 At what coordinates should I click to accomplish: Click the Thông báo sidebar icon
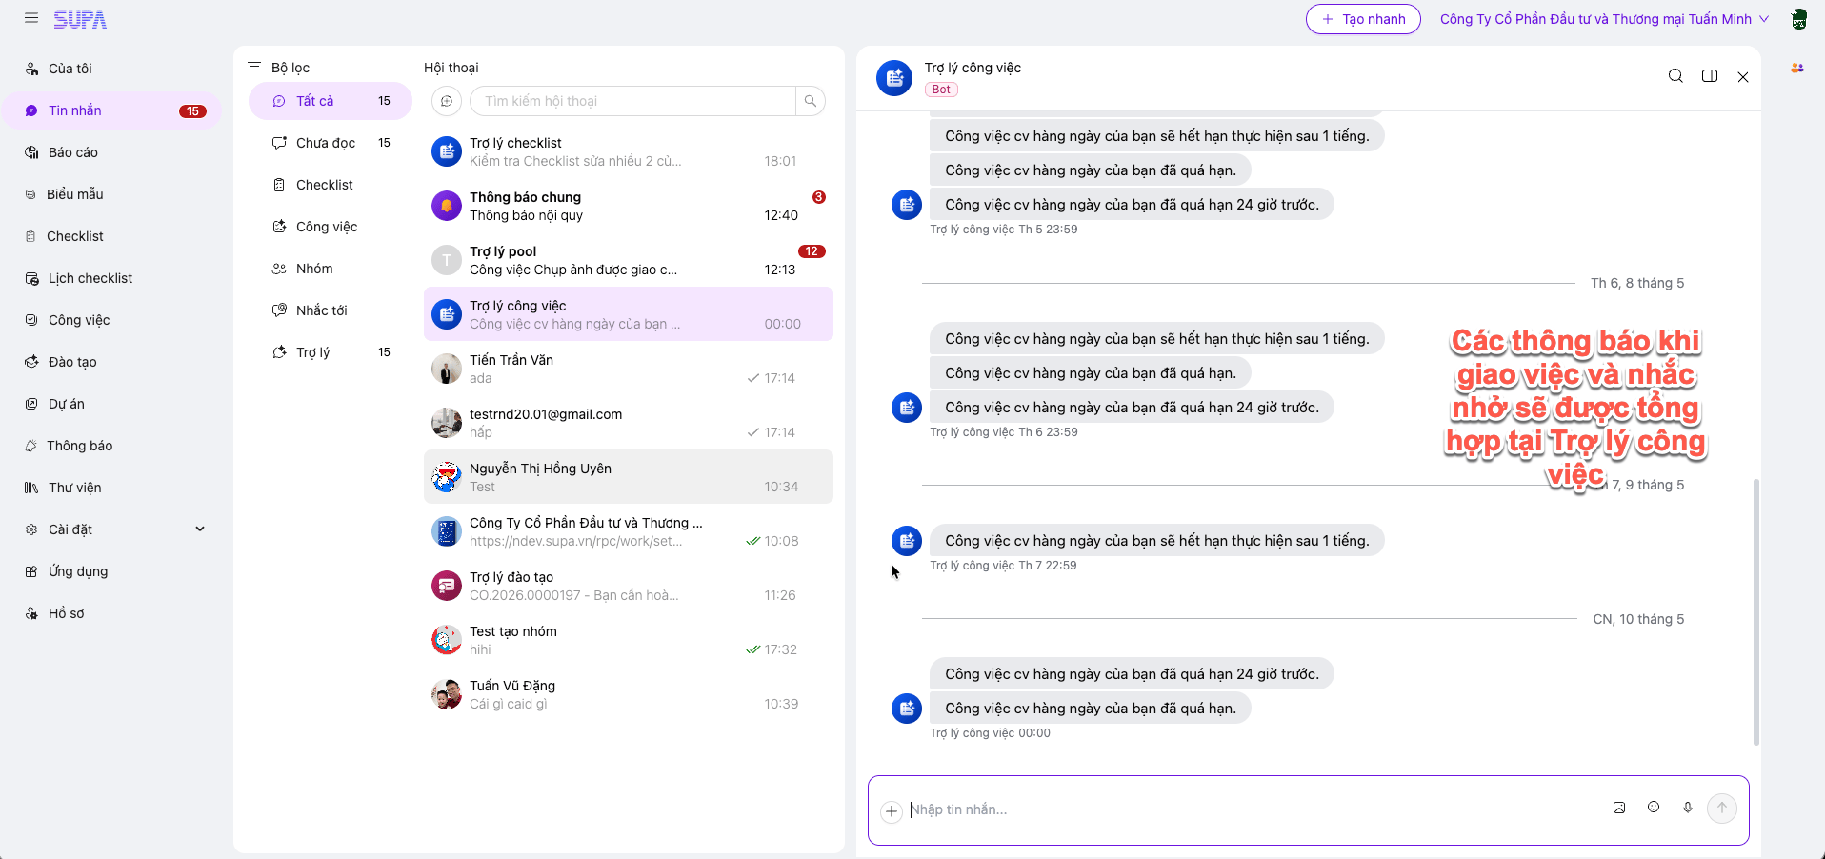(x=31, y=446)
